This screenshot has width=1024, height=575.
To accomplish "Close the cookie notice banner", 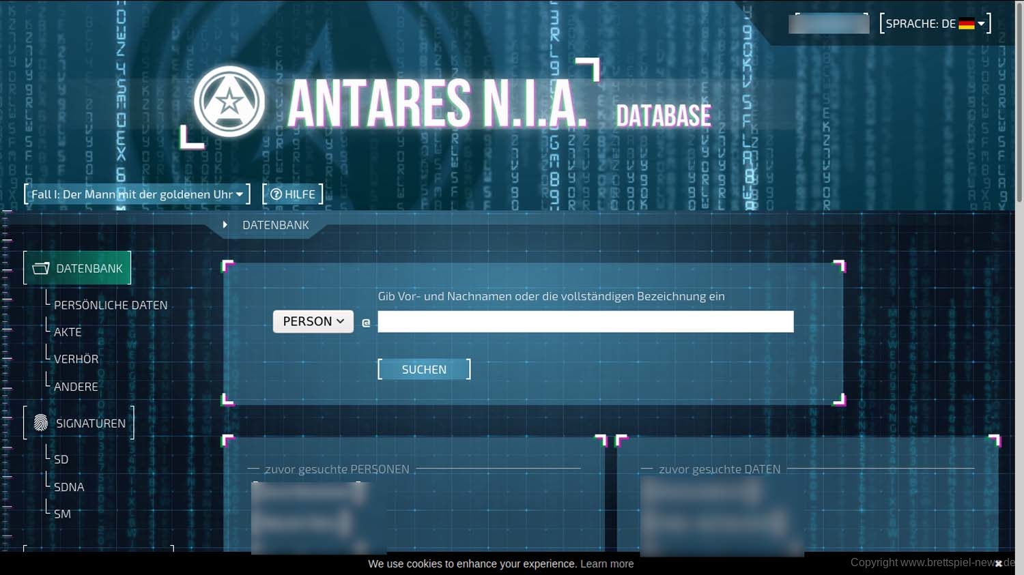I will pyautogui.click(x=998, y=563).
